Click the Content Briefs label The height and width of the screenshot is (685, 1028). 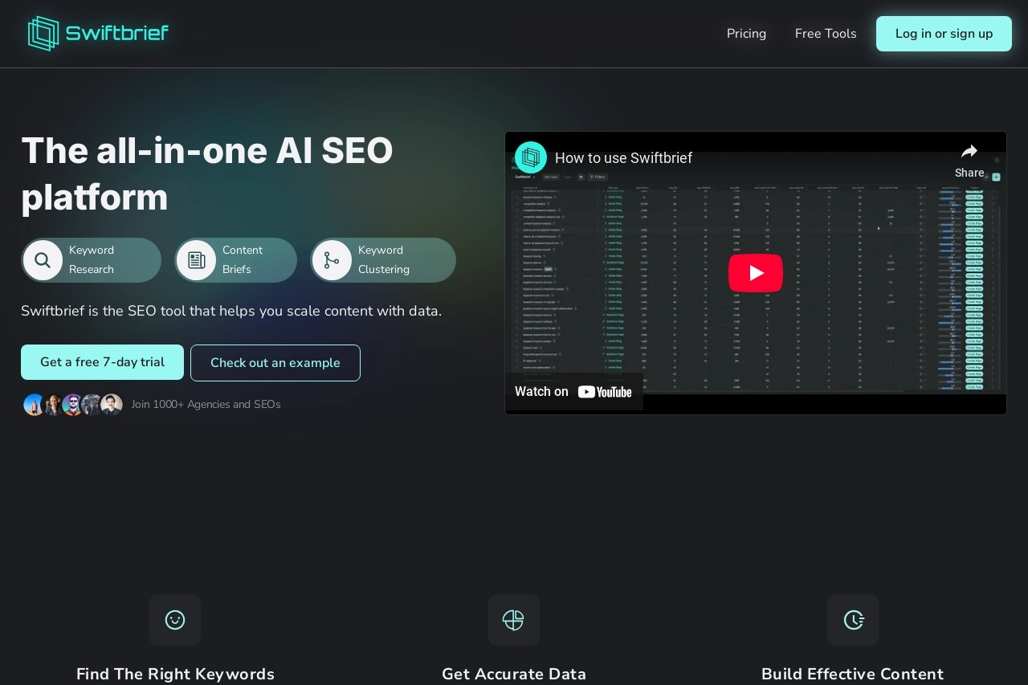(243, 259)
